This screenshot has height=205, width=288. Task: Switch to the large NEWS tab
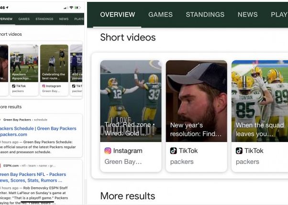[x=247, y=15]
